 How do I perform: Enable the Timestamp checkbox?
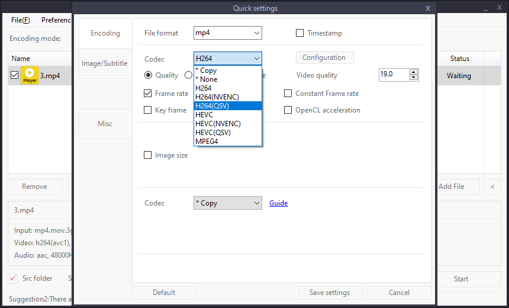(x=300, y=33)
